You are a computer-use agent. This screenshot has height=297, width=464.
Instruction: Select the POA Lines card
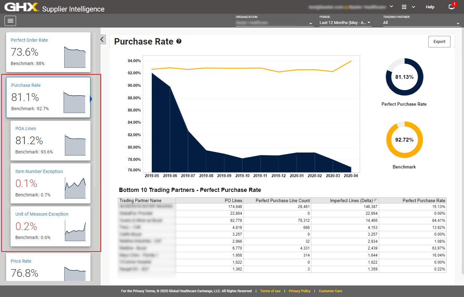click(x=50, y=141)
